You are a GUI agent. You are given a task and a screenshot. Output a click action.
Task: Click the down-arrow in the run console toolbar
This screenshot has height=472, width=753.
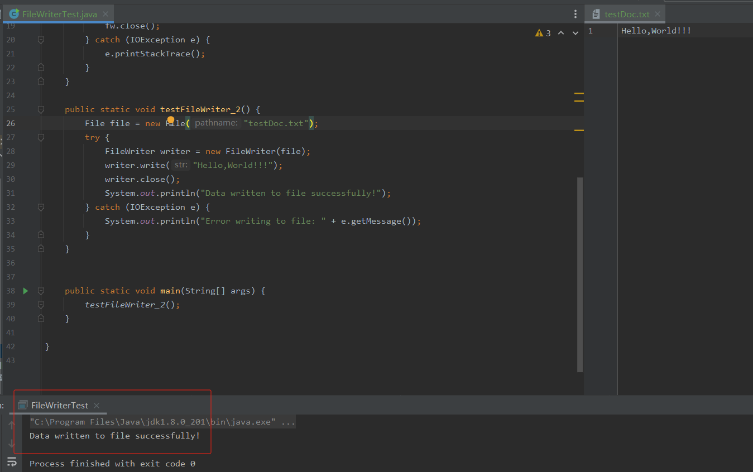[x=12, y=444]
